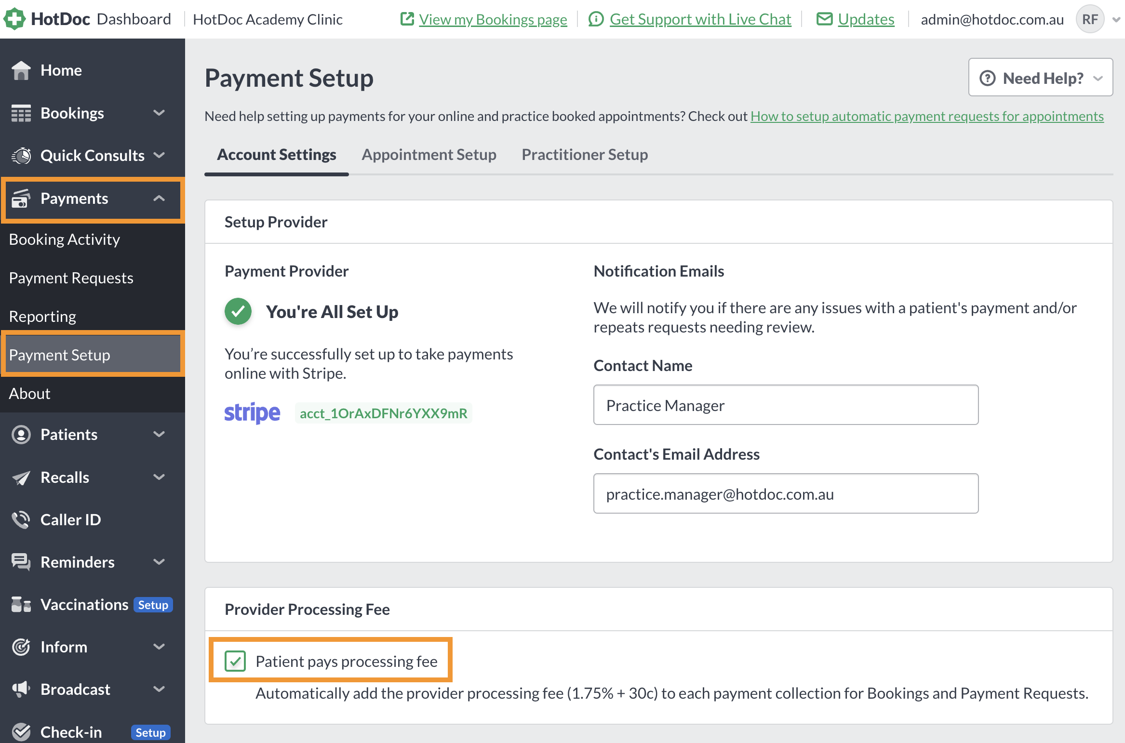Click the Stripe logo
This screenshot has height=743, width=1125.
(x=252, y=413)
